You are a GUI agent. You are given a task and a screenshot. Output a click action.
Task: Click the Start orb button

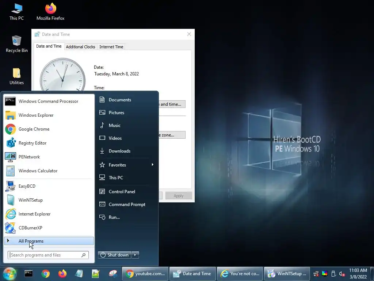click(9, 274)
